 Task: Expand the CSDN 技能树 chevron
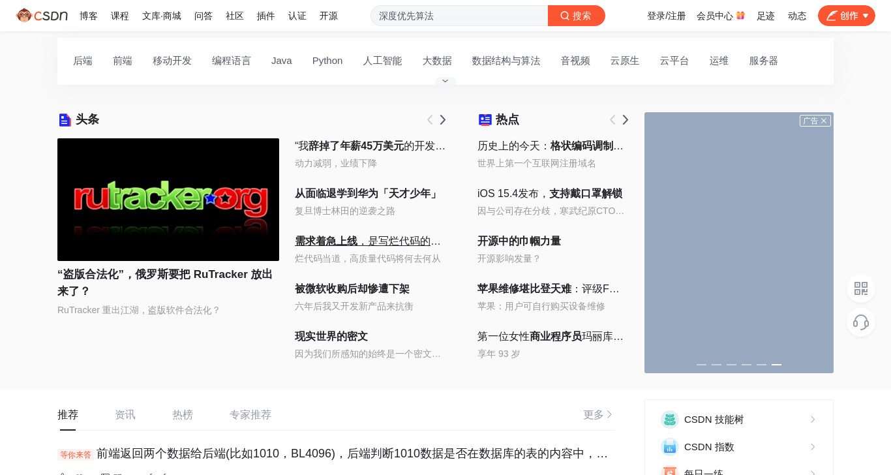(813, 420)
